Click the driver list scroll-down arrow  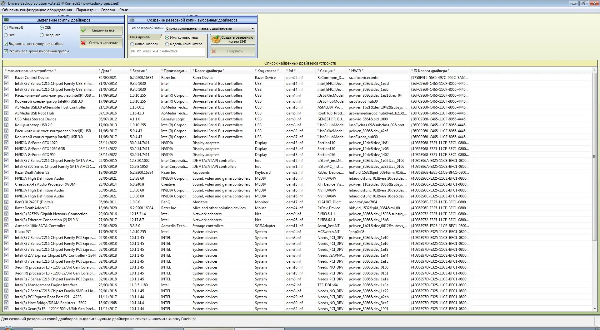594,308
